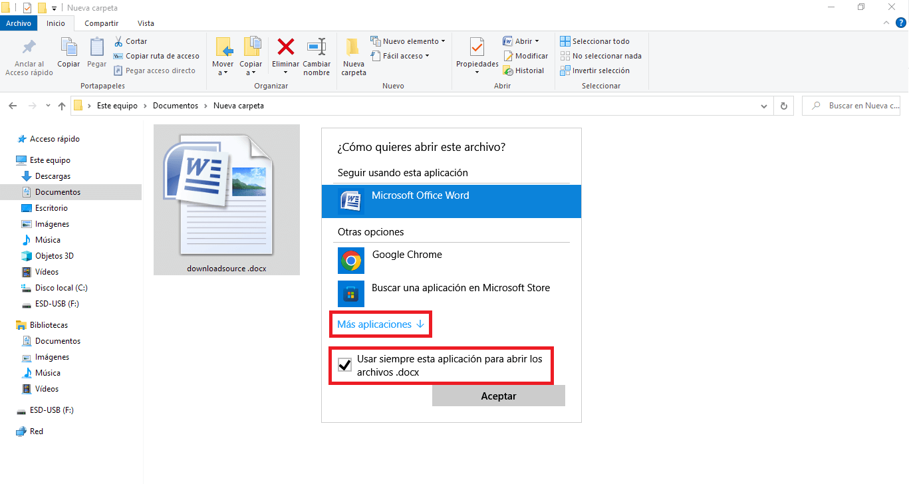Image resolution: width=909 pixels, height=484 pixels.
Task: Click the red Eliminar icon
Action: click(286, 47)
